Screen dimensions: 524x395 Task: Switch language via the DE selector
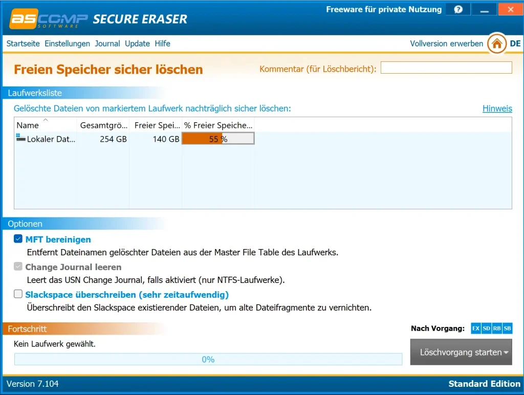coord(515,43)
